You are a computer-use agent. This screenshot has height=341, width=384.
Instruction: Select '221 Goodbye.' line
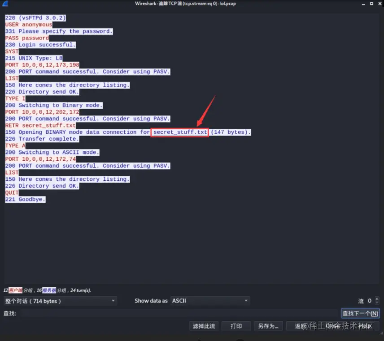point(25,199)
